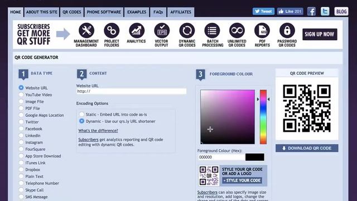357x201 pixels.
Task: Follow Subscribers link below style banner
Action: tap(207, 192)
